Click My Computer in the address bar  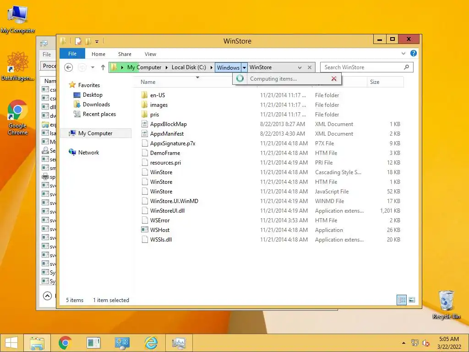[x=144, y=67]
